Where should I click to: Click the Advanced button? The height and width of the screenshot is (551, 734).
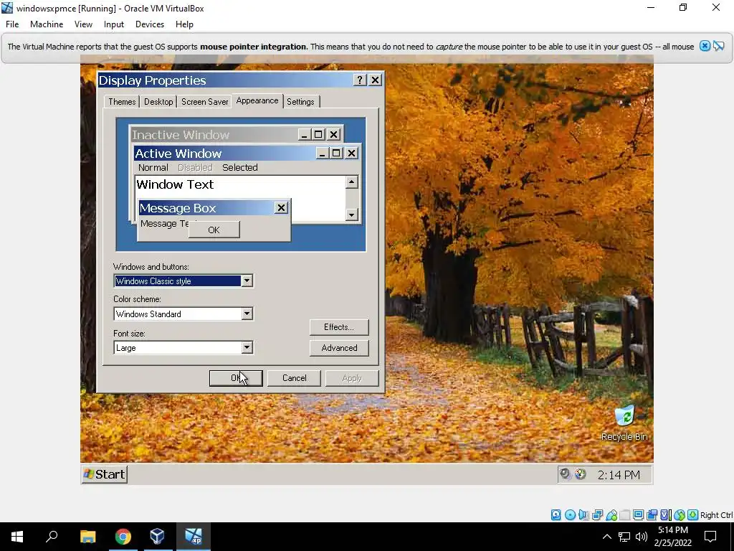[x=339, y=348]
